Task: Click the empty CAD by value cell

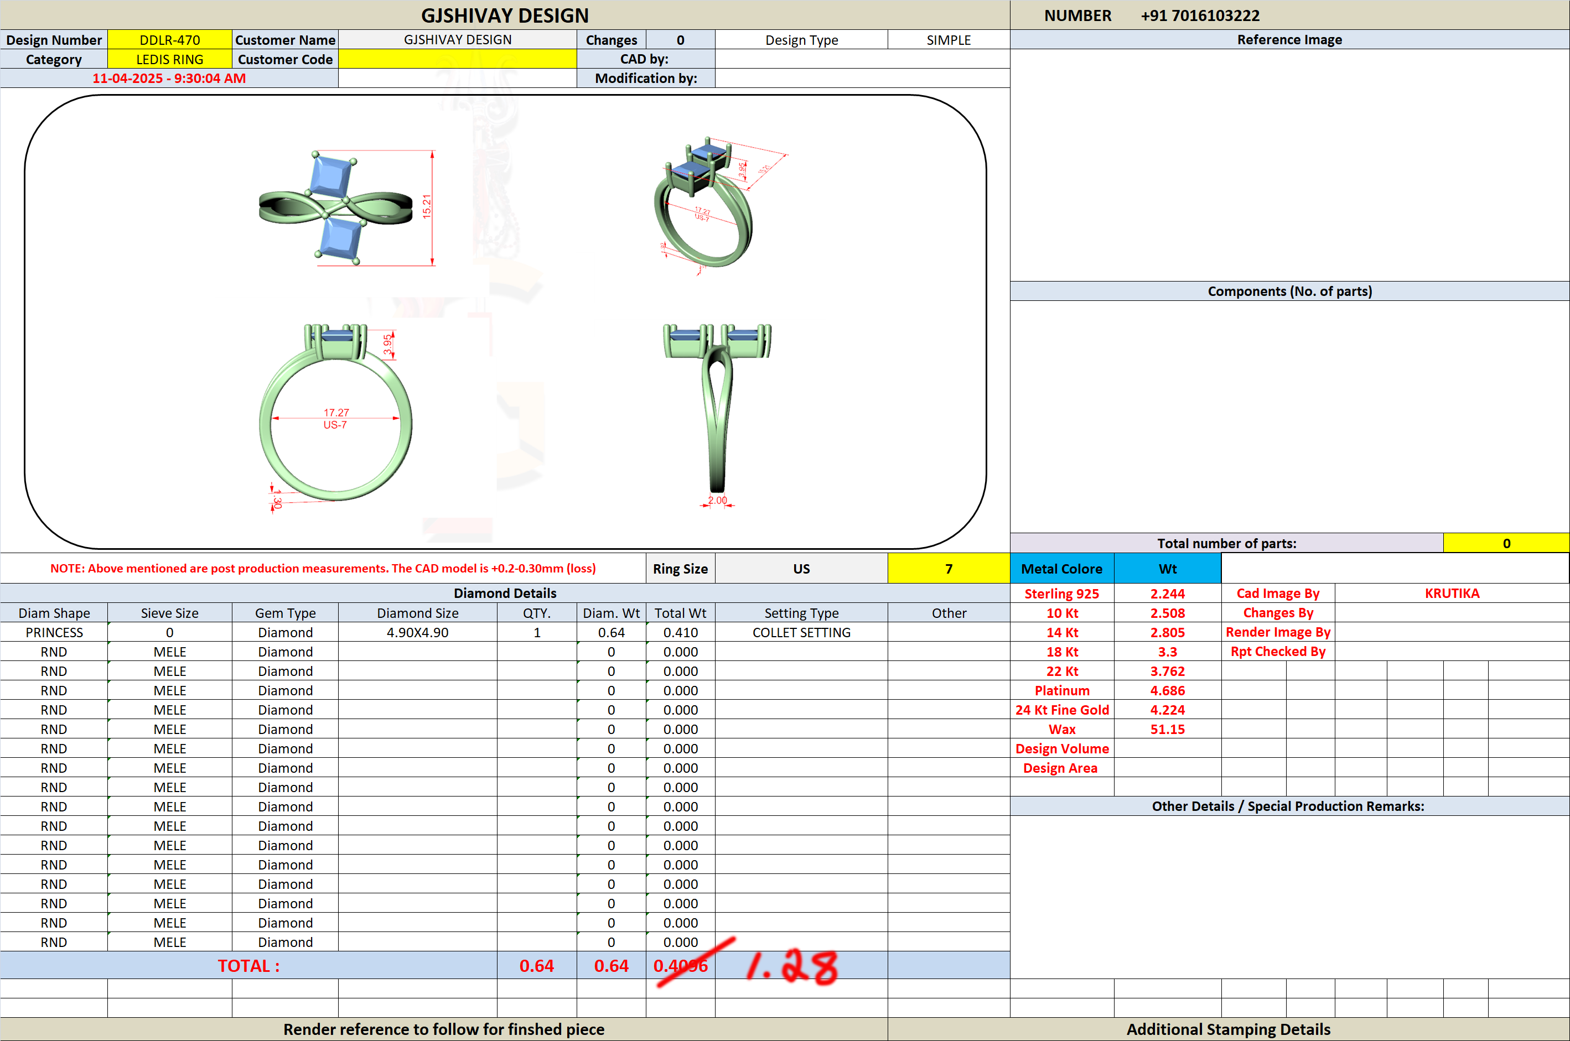Action: point(862,59)
